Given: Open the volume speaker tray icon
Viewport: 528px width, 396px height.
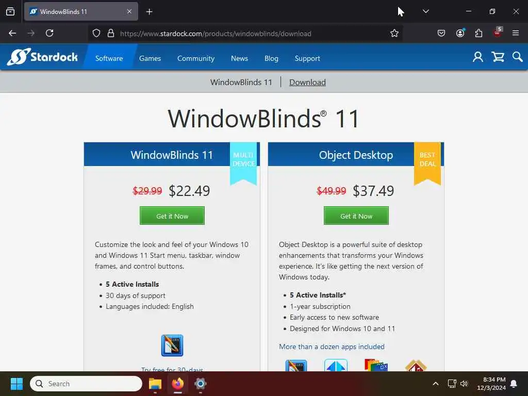Looking at the screenshot, I should (464, 384).
